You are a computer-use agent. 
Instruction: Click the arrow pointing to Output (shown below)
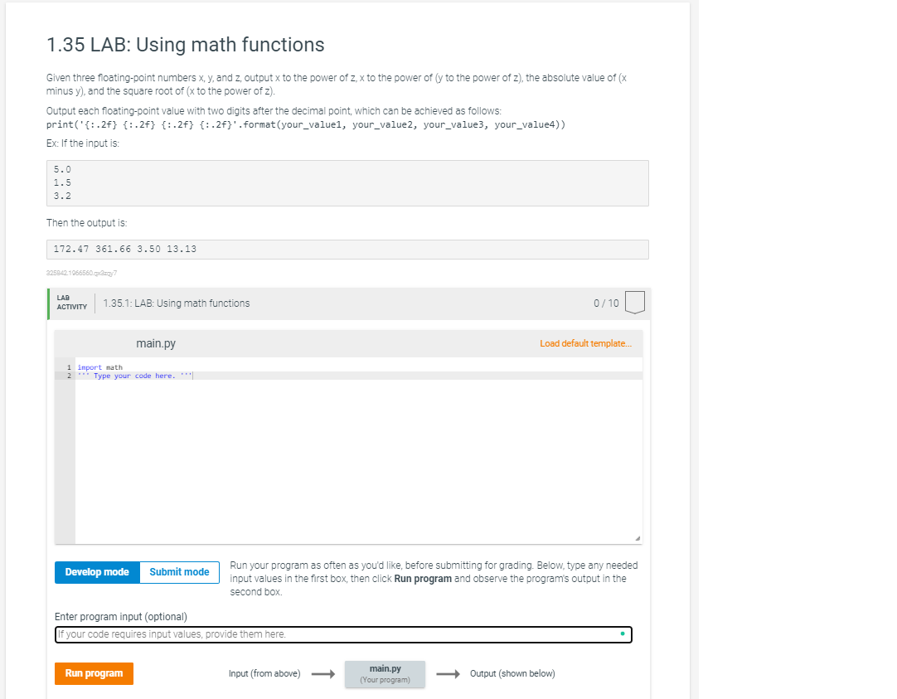tap(448, 673)
